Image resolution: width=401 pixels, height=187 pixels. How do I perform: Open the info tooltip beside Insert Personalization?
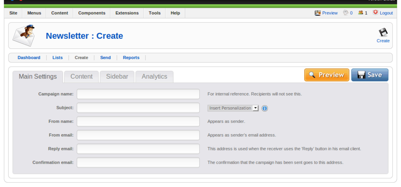[x=264, y=108]
